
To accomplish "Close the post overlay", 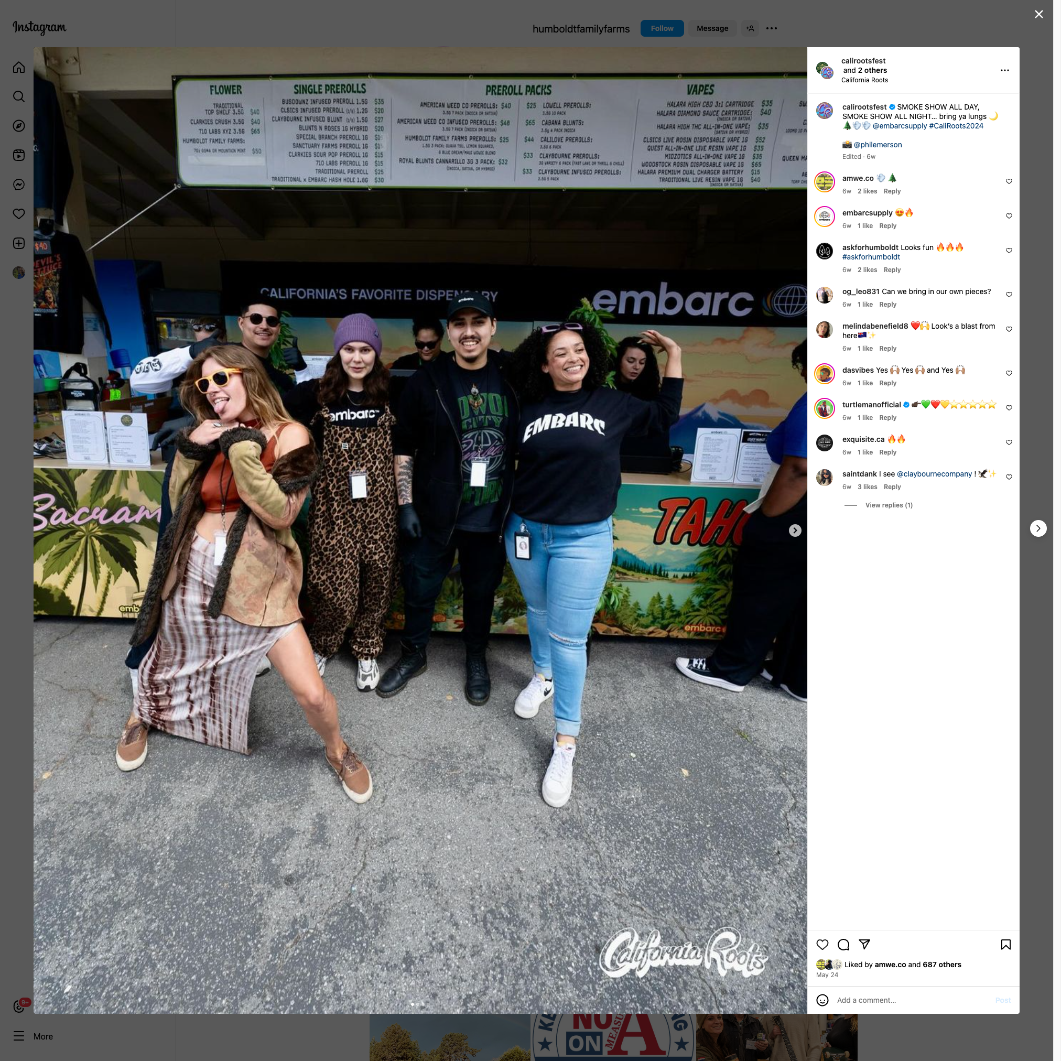I will pyautogui.click(x=1038, y=14).
